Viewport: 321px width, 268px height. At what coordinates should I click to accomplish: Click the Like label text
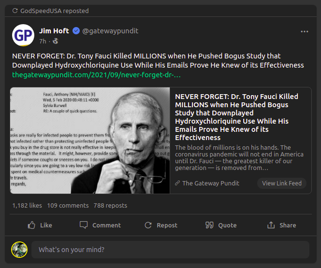coord(46,226)
